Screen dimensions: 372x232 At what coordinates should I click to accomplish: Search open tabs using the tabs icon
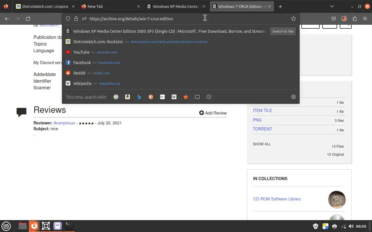tap(197, 97)
